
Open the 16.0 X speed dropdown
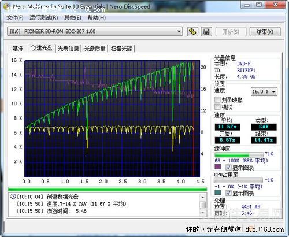[264, 91]
